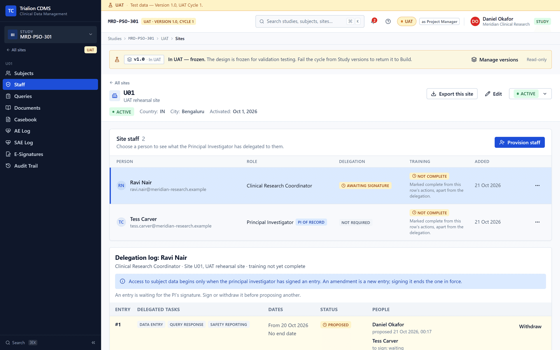Open the ACTIVE site status dropdown

click(x=530, y=94)
